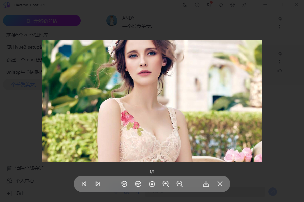Open the settings gear in title bar
This screenshot has height=202, width=304.
click(x=232, y=5)
